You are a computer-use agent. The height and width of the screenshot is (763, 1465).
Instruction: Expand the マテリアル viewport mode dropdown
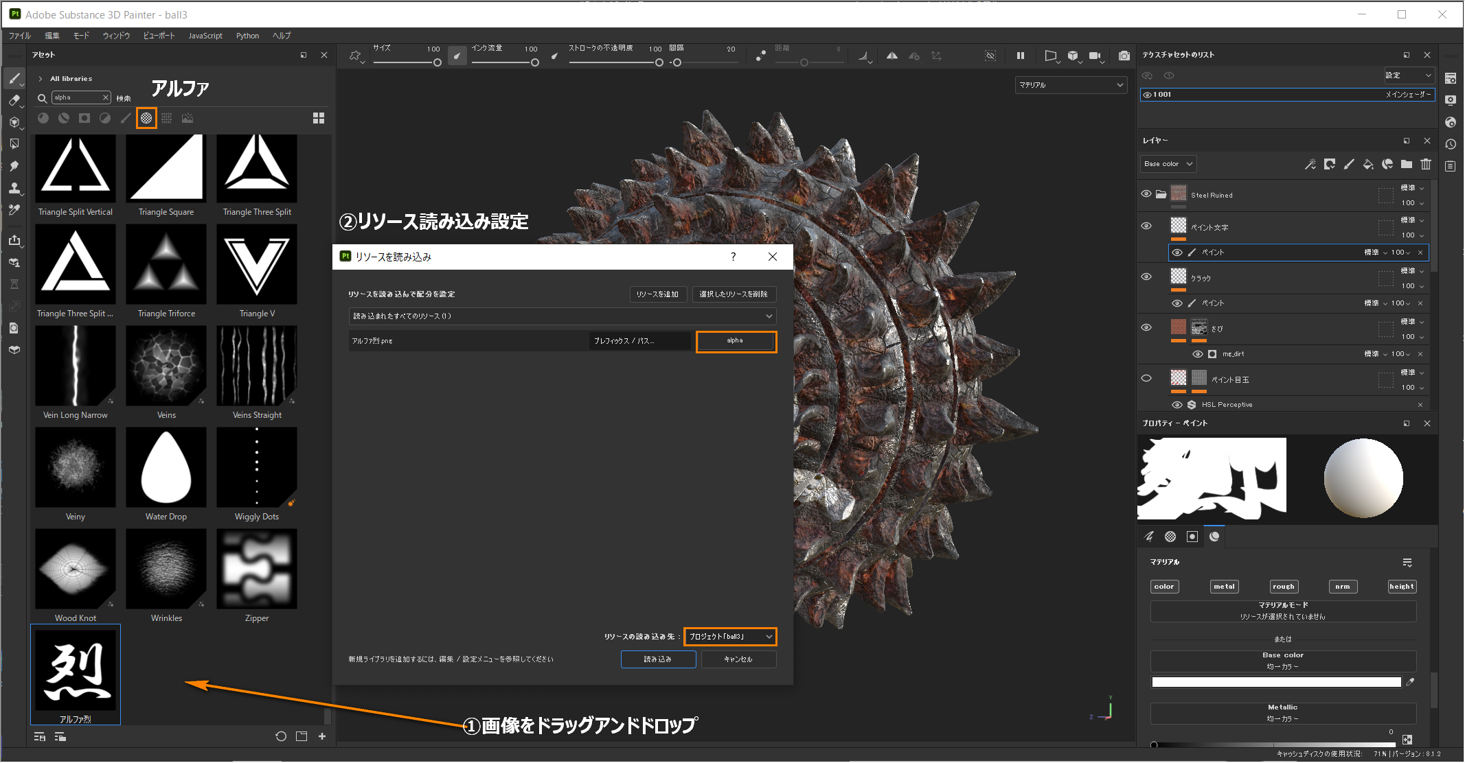(x=1071, y=85)
